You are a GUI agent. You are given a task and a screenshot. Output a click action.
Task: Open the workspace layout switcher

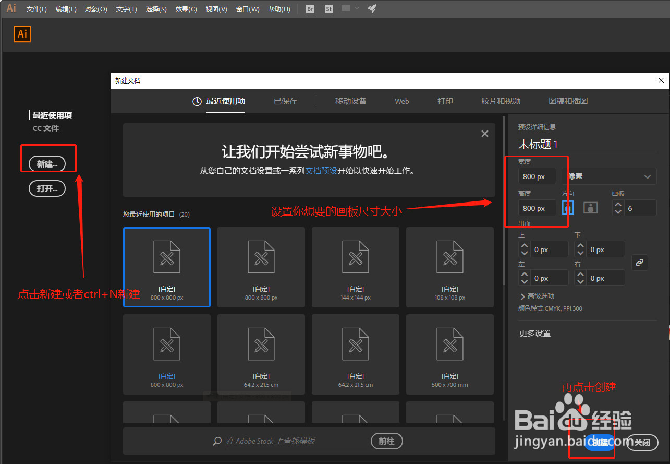pos(350,9)
